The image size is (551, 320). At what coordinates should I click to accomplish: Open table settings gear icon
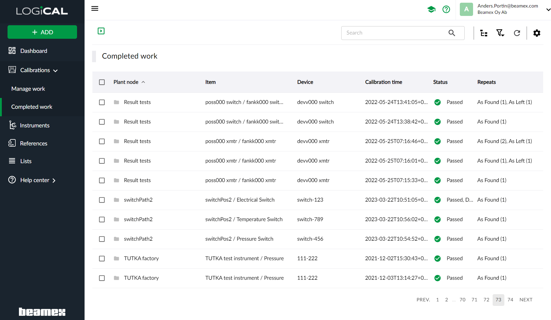537,33
